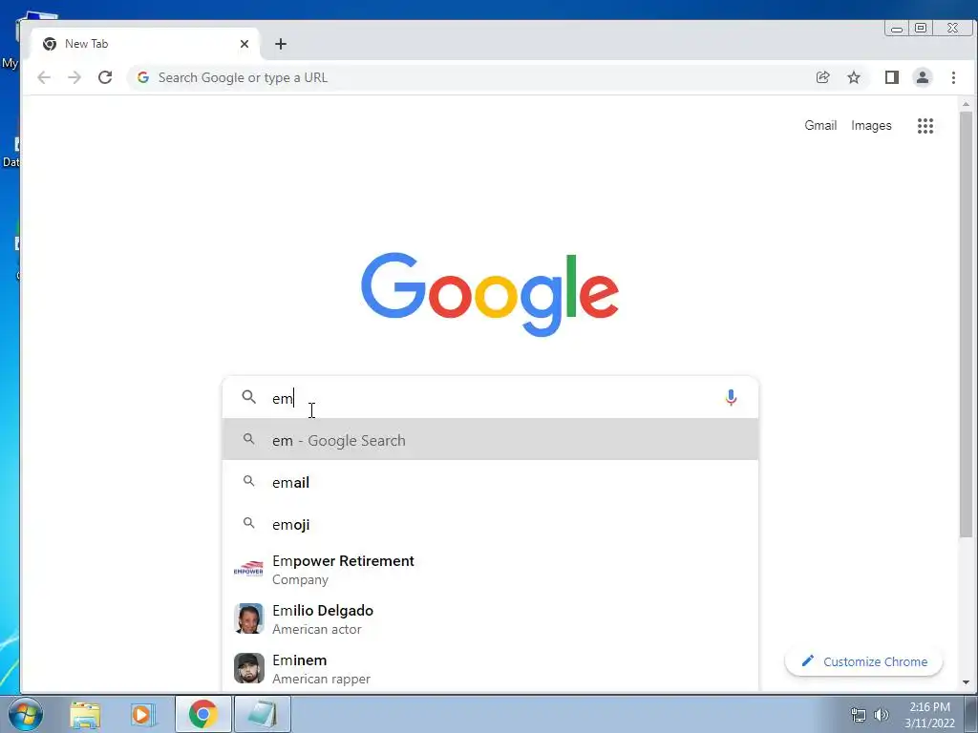The image size is (978, 733).
Task: Click the network tray icon
Action: [859, 715]
